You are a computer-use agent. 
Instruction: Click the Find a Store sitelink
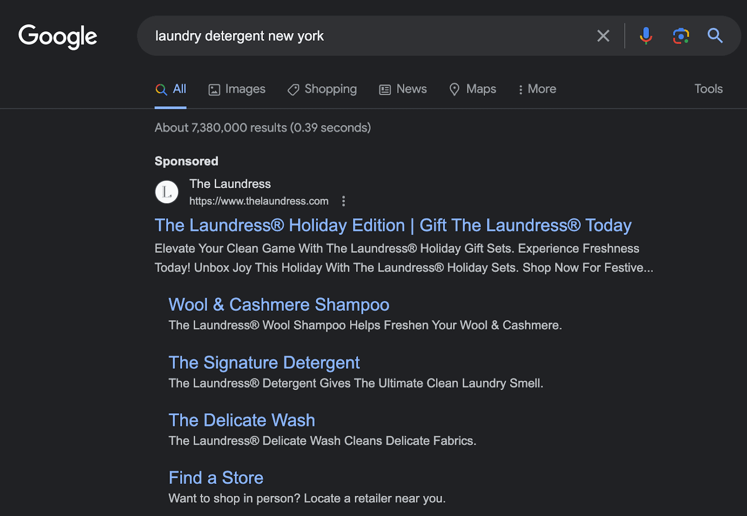(x=216, y=478)
